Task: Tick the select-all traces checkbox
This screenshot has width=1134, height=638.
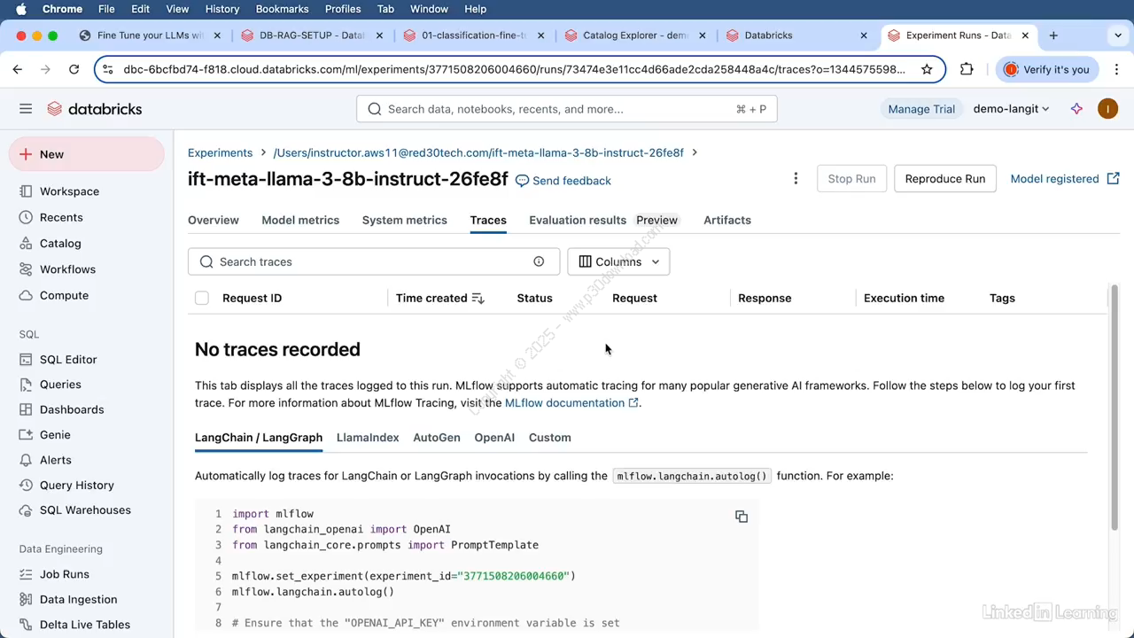Action: pyautogui.click(x=202, y=298)
